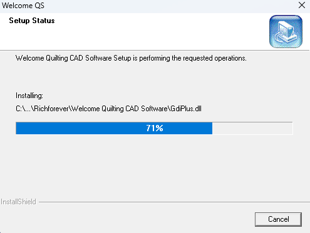Click the 'performing the requested operations' message
Viewport: 310px width, 233px height.
tap(193, 58)
